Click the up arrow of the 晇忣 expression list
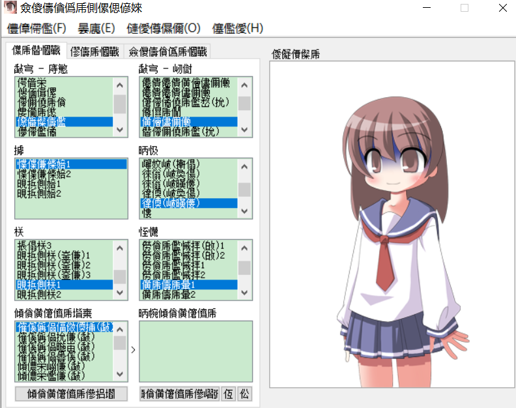516x408 pixels. coord(244,167)
